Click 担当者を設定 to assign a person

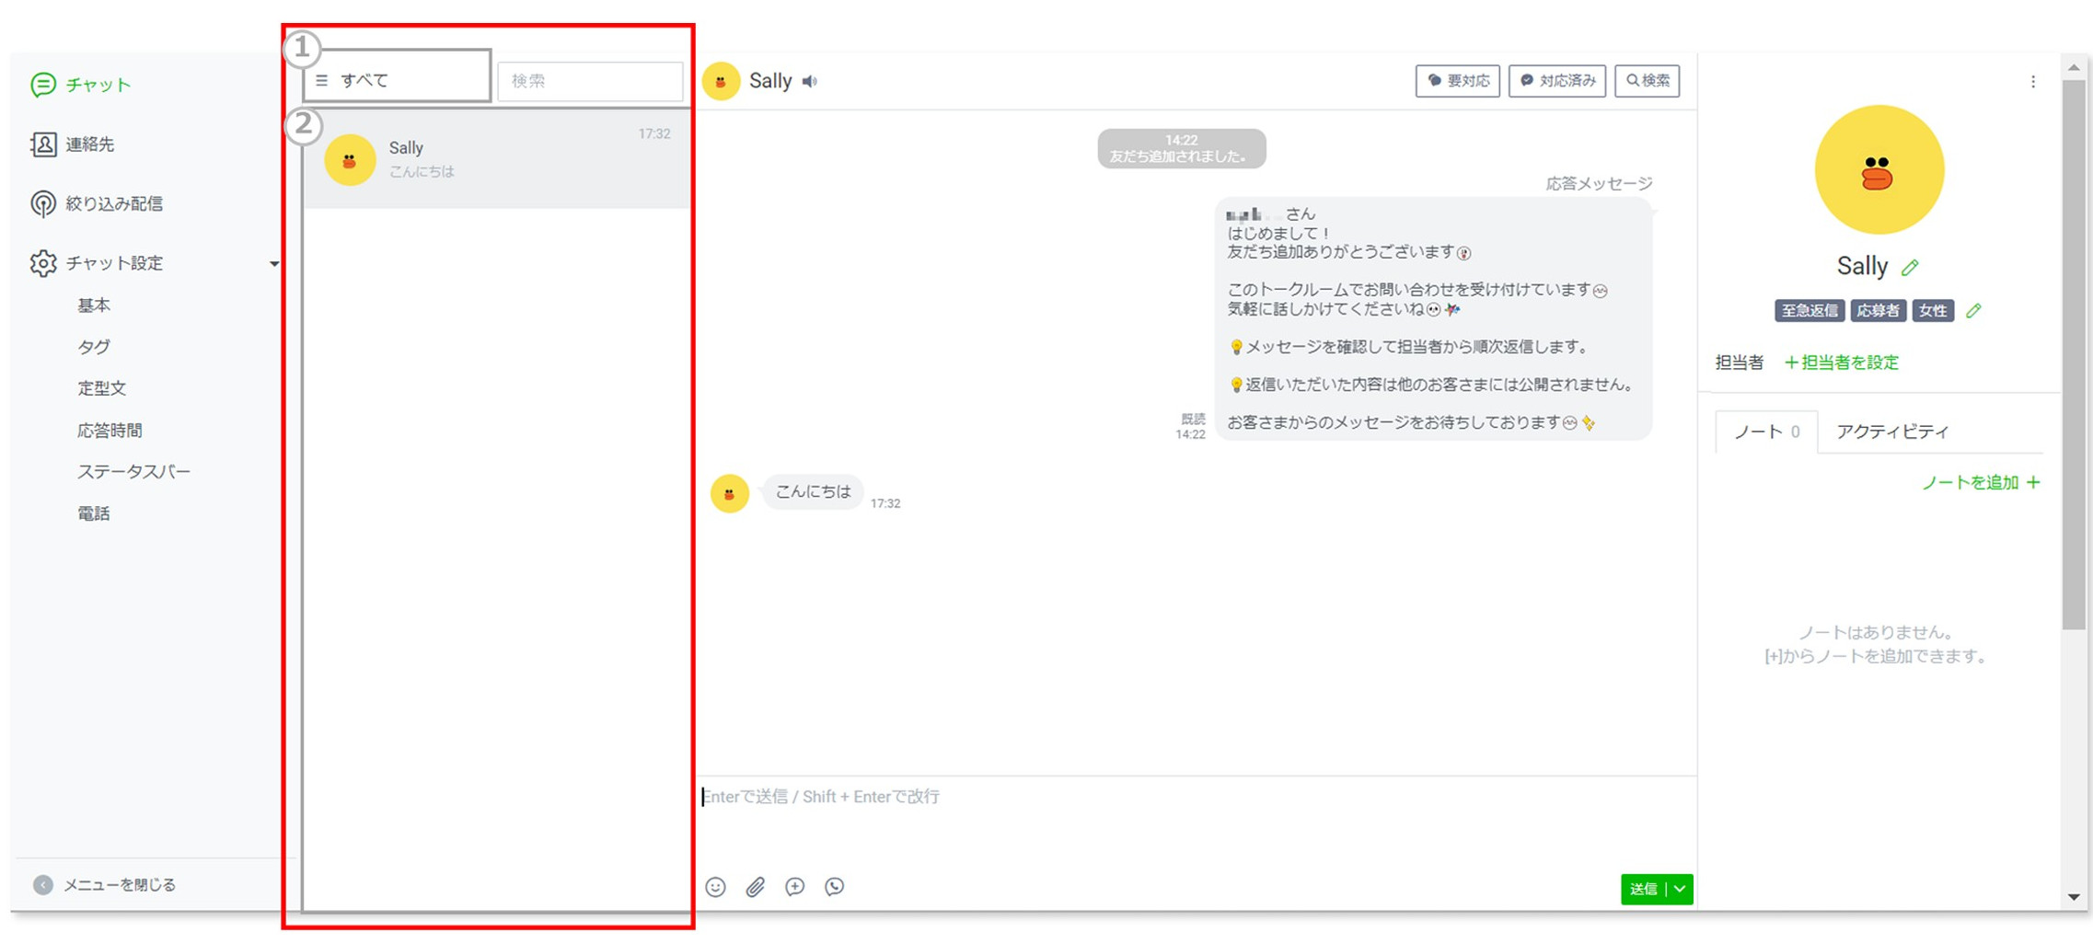[1841, 363]
